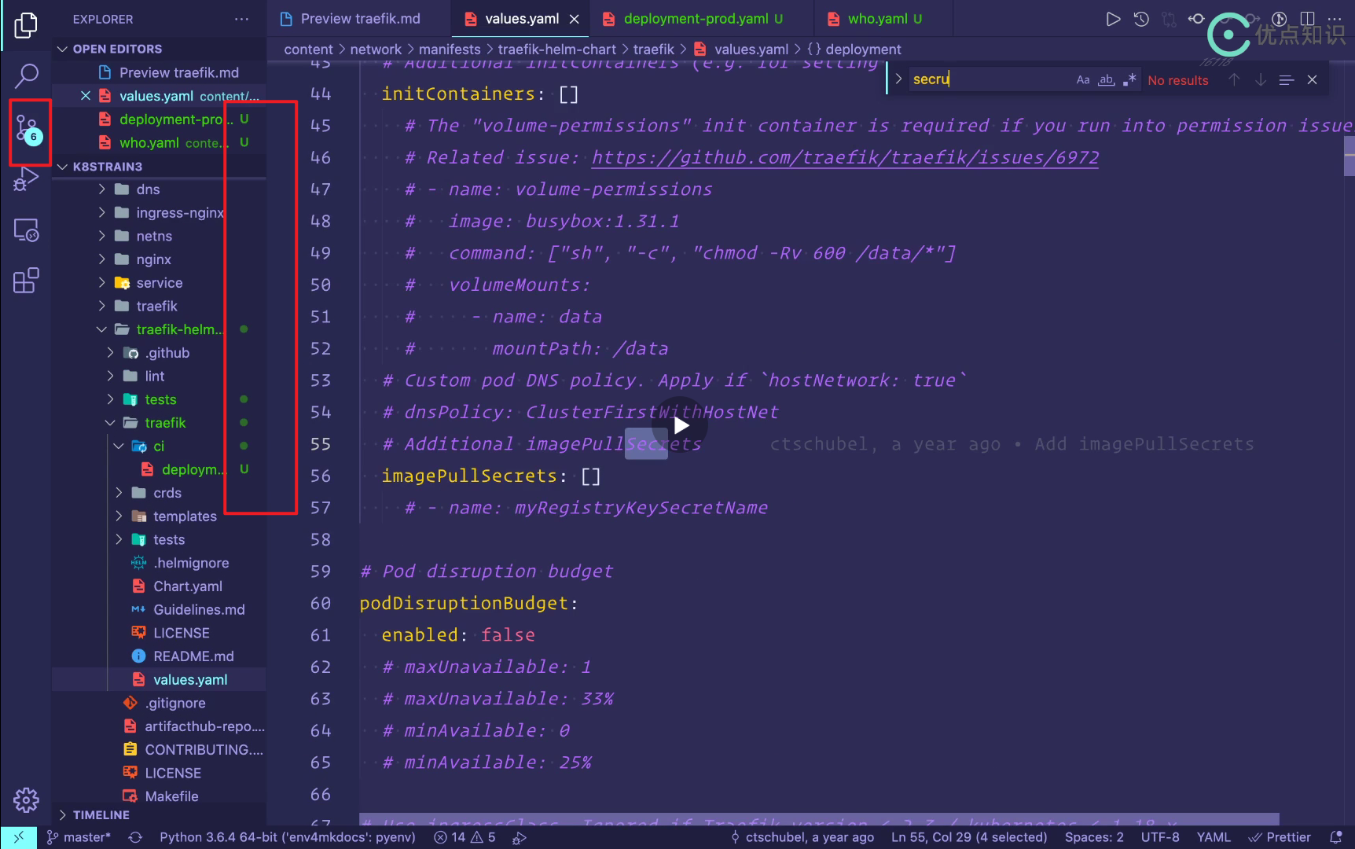Open editor More Actions ellipsis menu

point(1335,19)
